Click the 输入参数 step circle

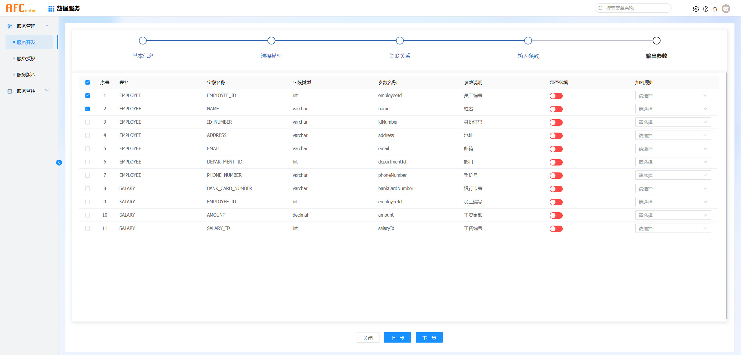click(x=528, y=41)
